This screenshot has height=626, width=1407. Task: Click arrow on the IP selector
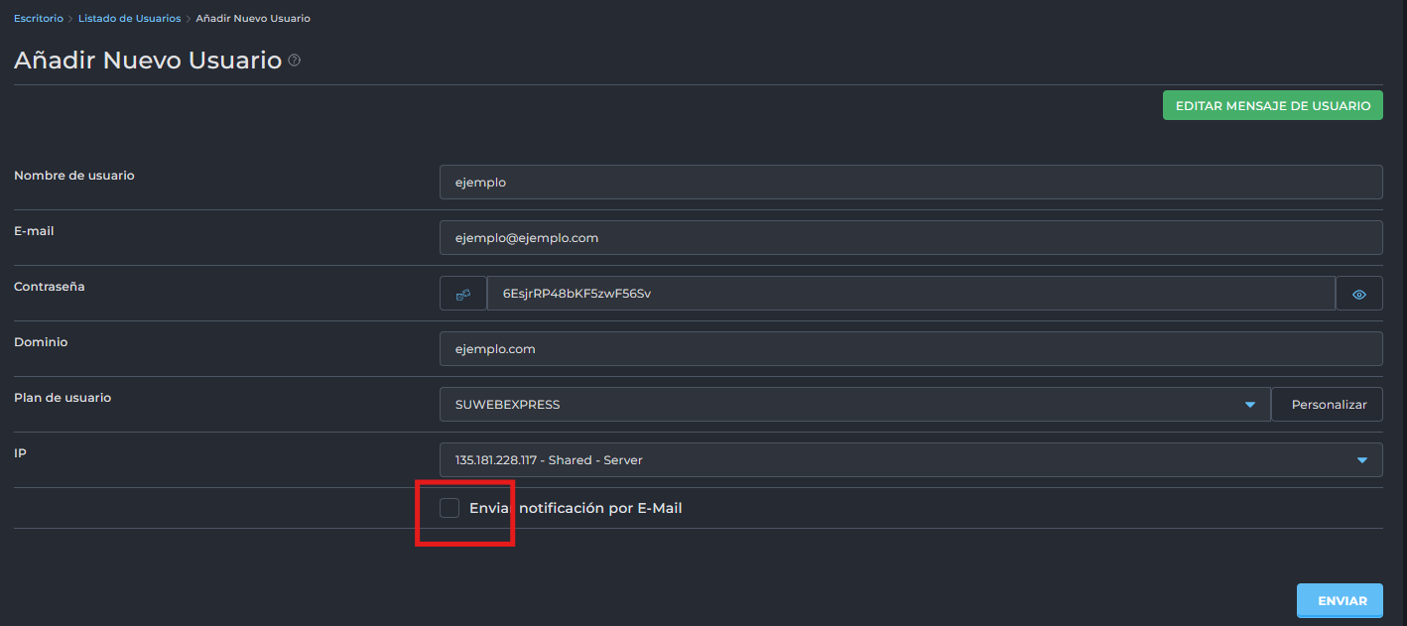[x=1359, y=460]
